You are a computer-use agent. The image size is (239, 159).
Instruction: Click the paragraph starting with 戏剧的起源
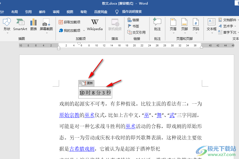tap(131, 126)
